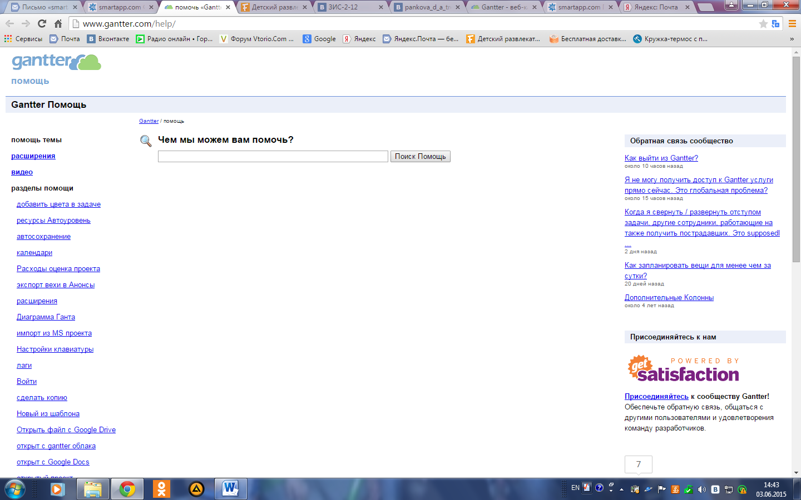Image resolution: width=801 pixels, height=500 pixels.
Task: Click the magnifying glass search icon
Action: [146, 141]
